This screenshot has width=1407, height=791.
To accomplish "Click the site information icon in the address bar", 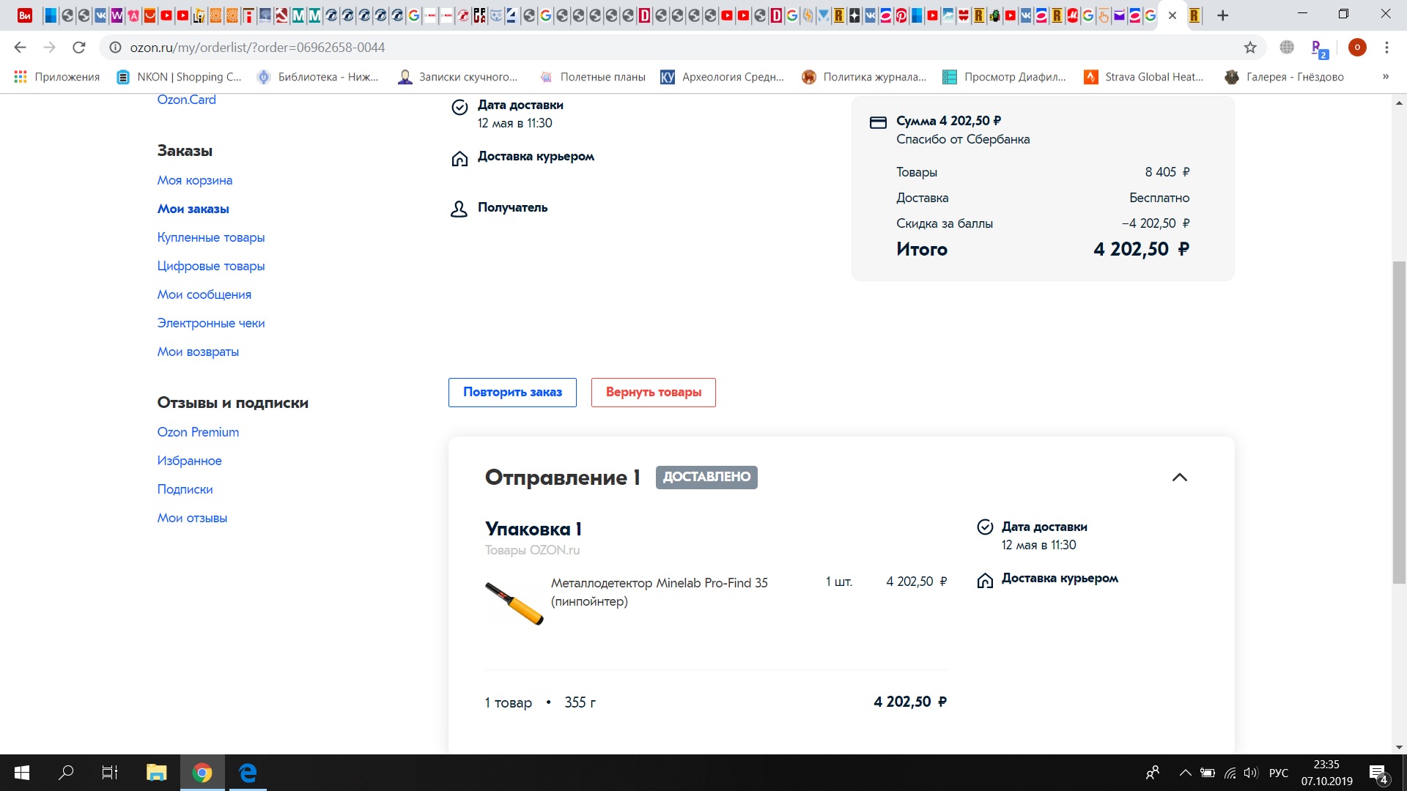I will (x=115, y=48).
